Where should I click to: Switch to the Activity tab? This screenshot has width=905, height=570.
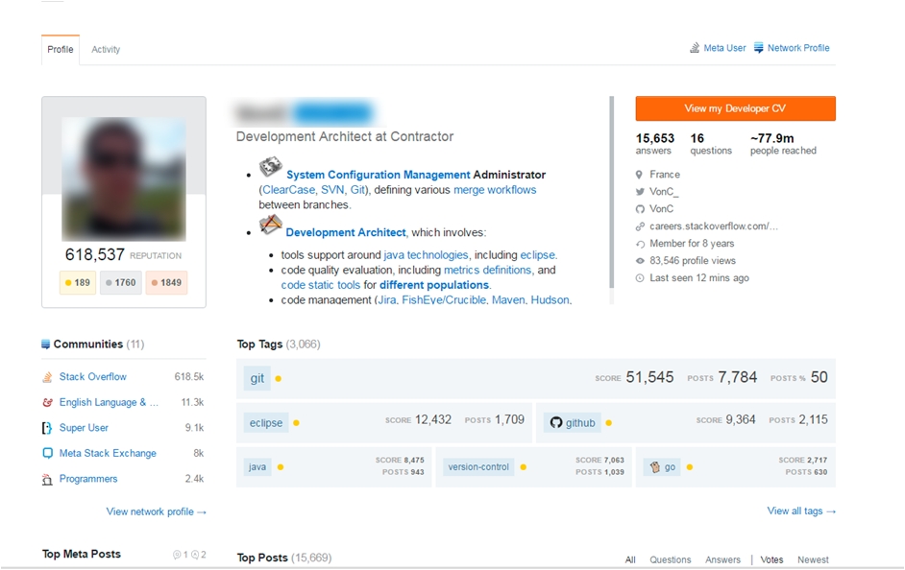tap(106, 50)
